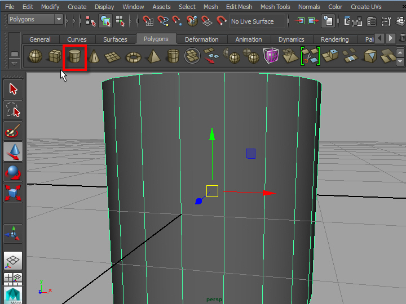Image resolution: width=406 pixels, height=304 pixels.
Task: Click the polygon cube shelf icon
Action: 55,57
